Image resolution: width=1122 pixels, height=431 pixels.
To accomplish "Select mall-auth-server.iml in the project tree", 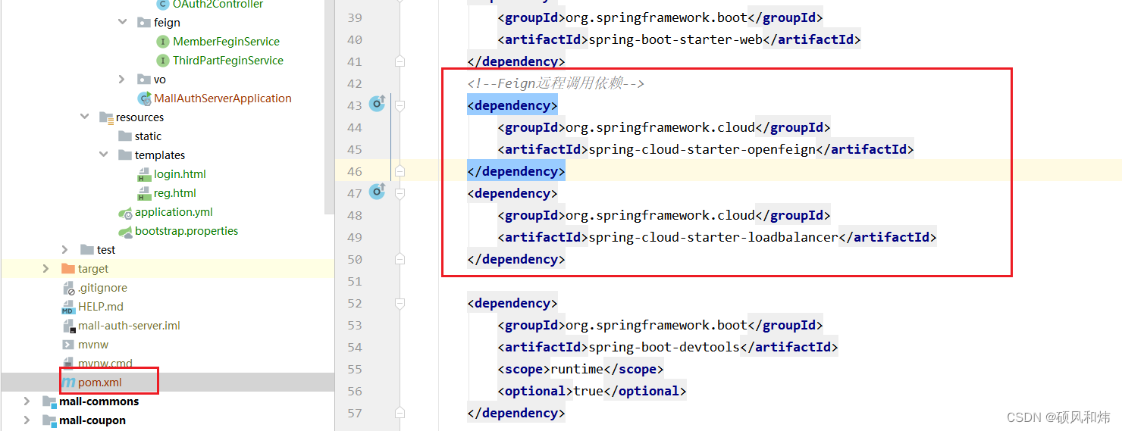I will [x=129, y=326].
